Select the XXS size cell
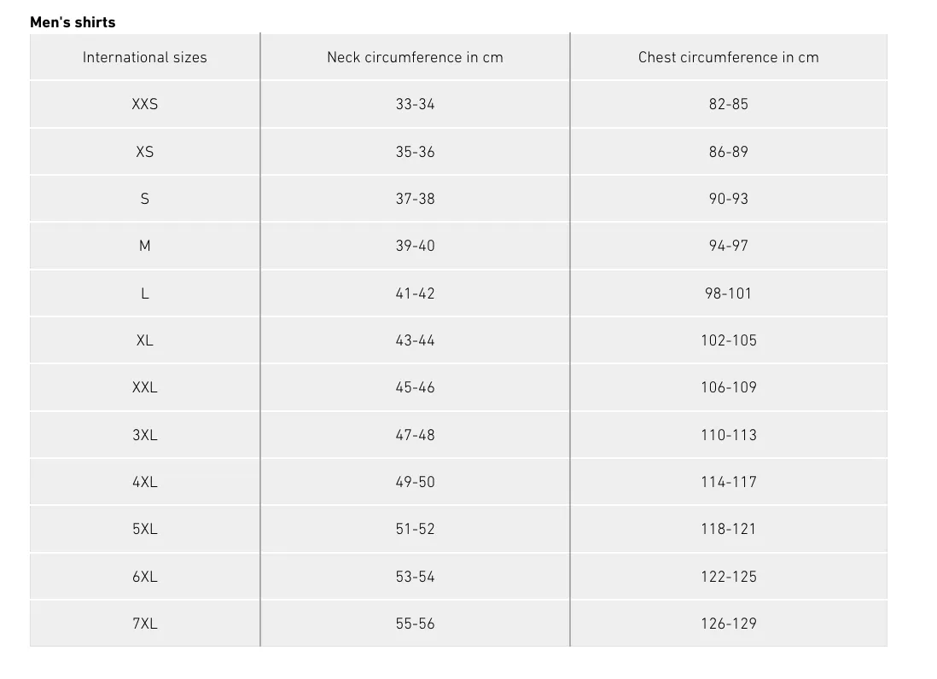Screen dimensions: 937x679 point(144,104)
